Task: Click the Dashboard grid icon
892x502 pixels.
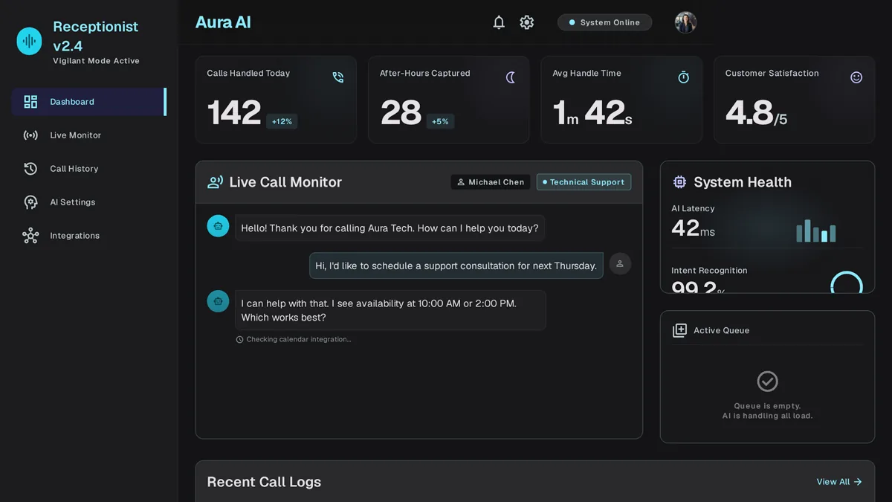Action: coord(30,102)
